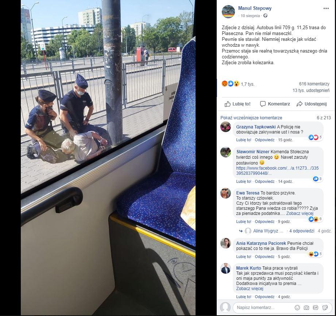336x316 pixels.
Task: Click the emoji icon in comment box
Action: [297, 307]
